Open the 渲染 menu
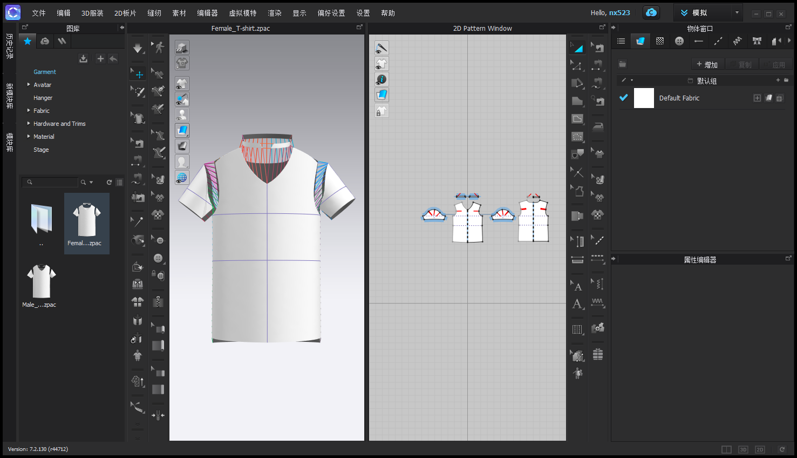 tap(275, 13)
